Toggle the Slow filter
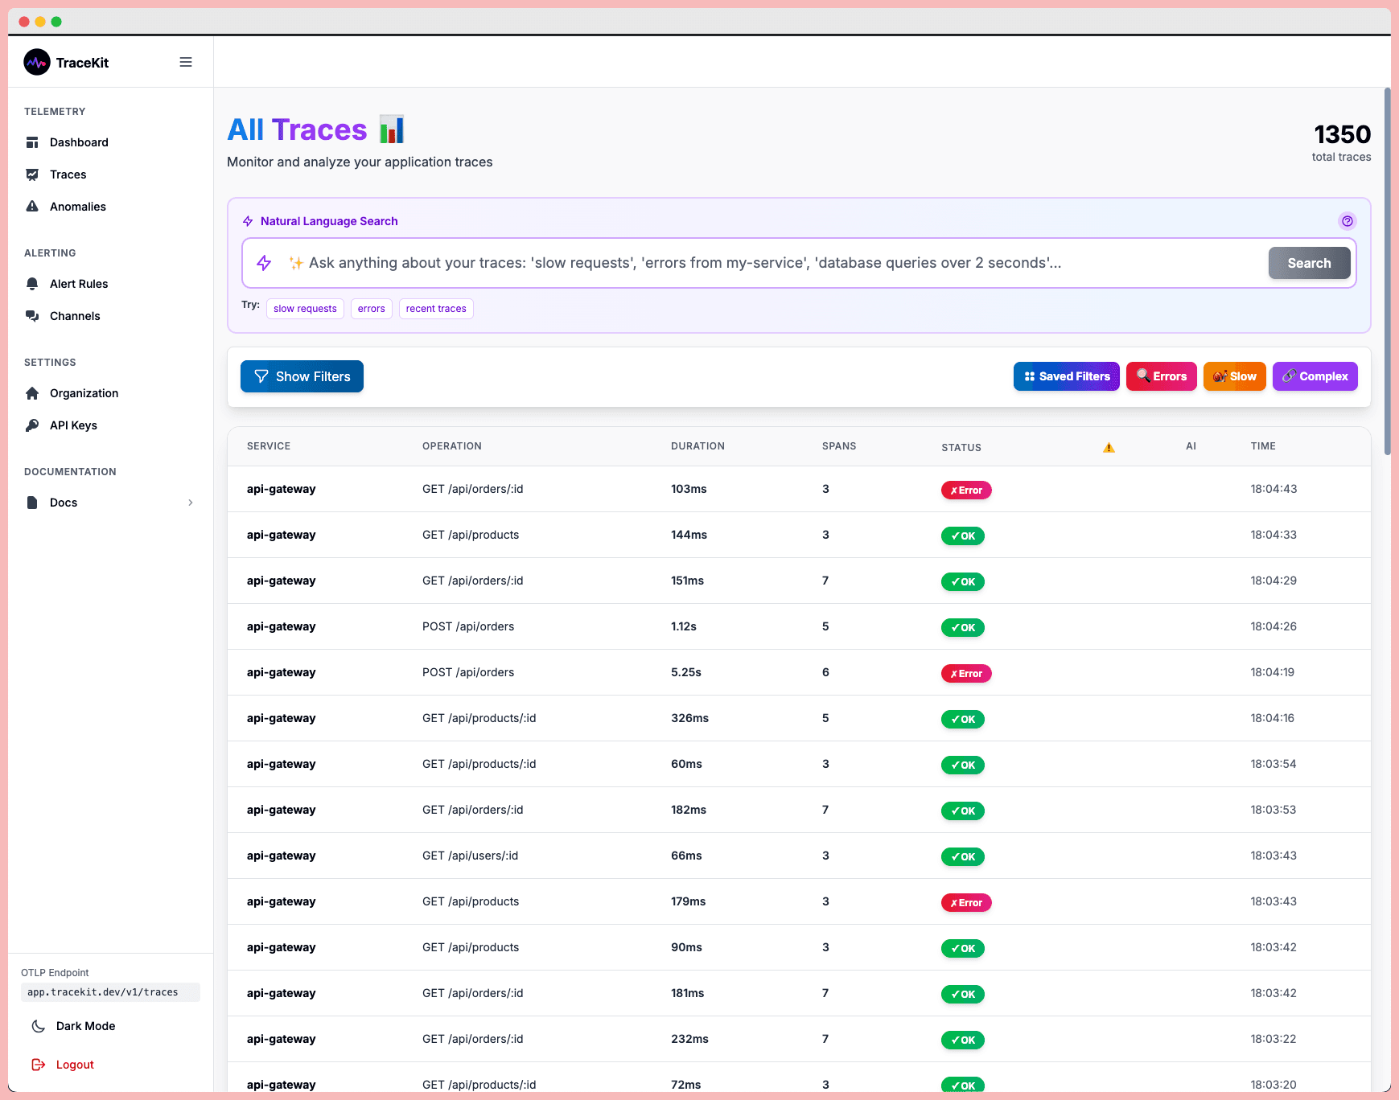Screen dimensions: 1399x1100 point(1234,376)
